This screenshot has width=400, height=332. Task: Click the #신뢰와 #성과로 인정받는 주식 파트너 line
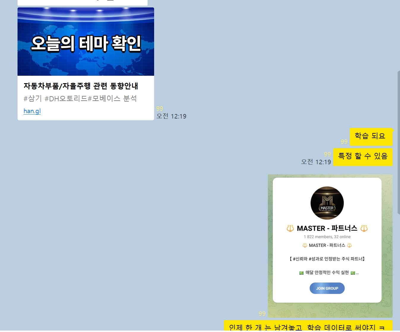click(327, 259)
